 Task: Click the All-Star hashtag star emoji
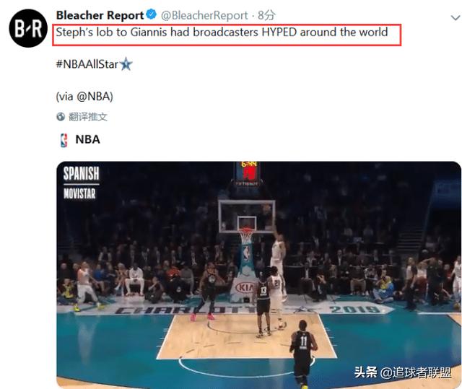126,64
